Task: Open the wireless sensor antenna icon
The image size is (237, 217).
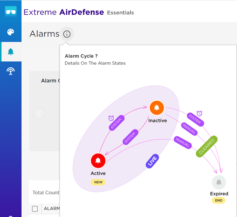Action: (x=11, y=71)
